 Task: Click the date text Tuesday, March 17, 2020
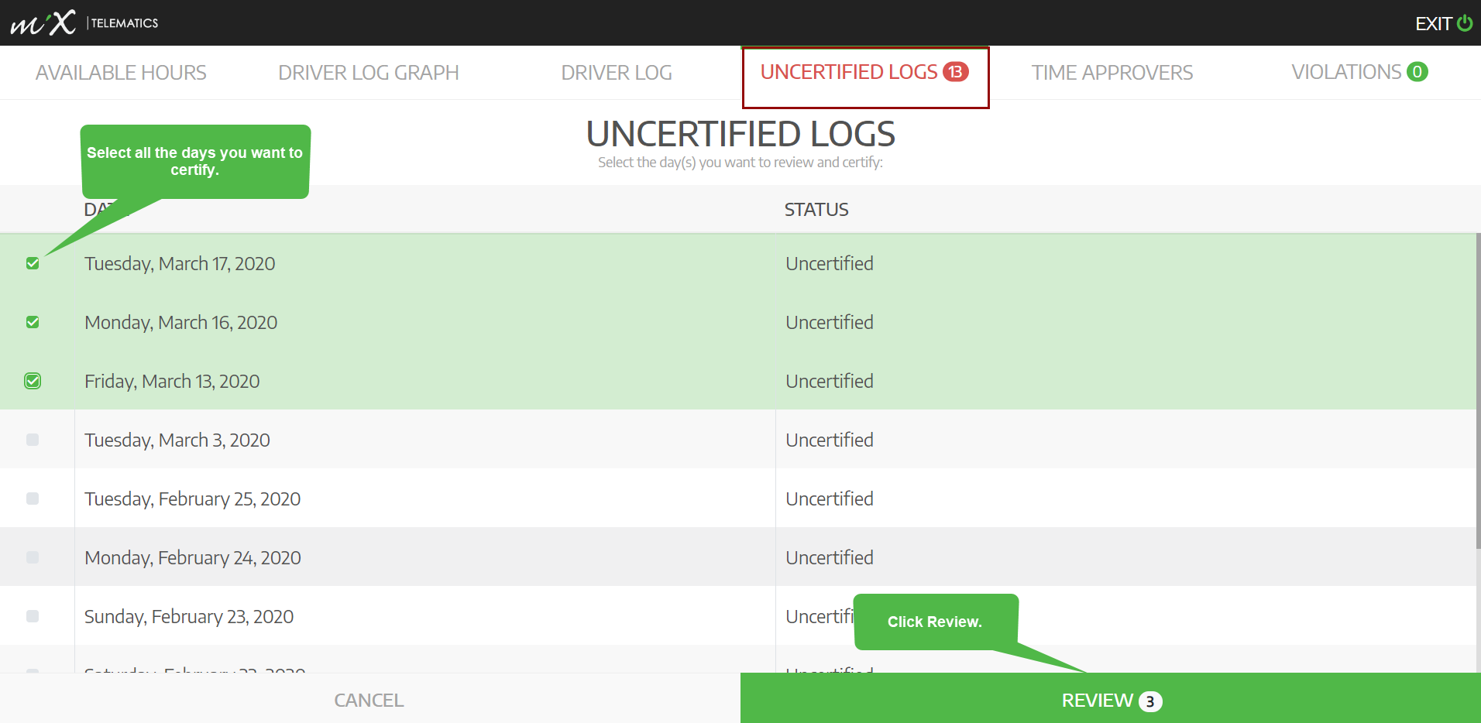(180, 264)
